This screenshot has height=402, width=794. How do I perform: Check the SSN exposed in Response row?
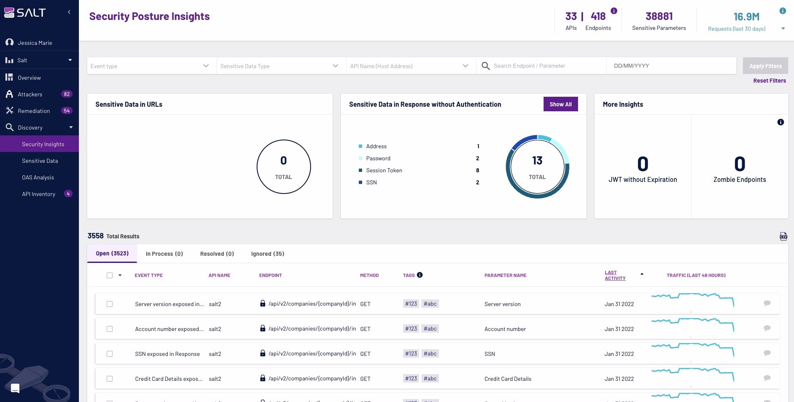[x=110, y=354]
